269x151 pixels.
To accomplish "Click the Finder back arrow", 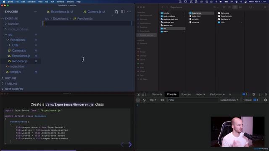I will 162,7.
